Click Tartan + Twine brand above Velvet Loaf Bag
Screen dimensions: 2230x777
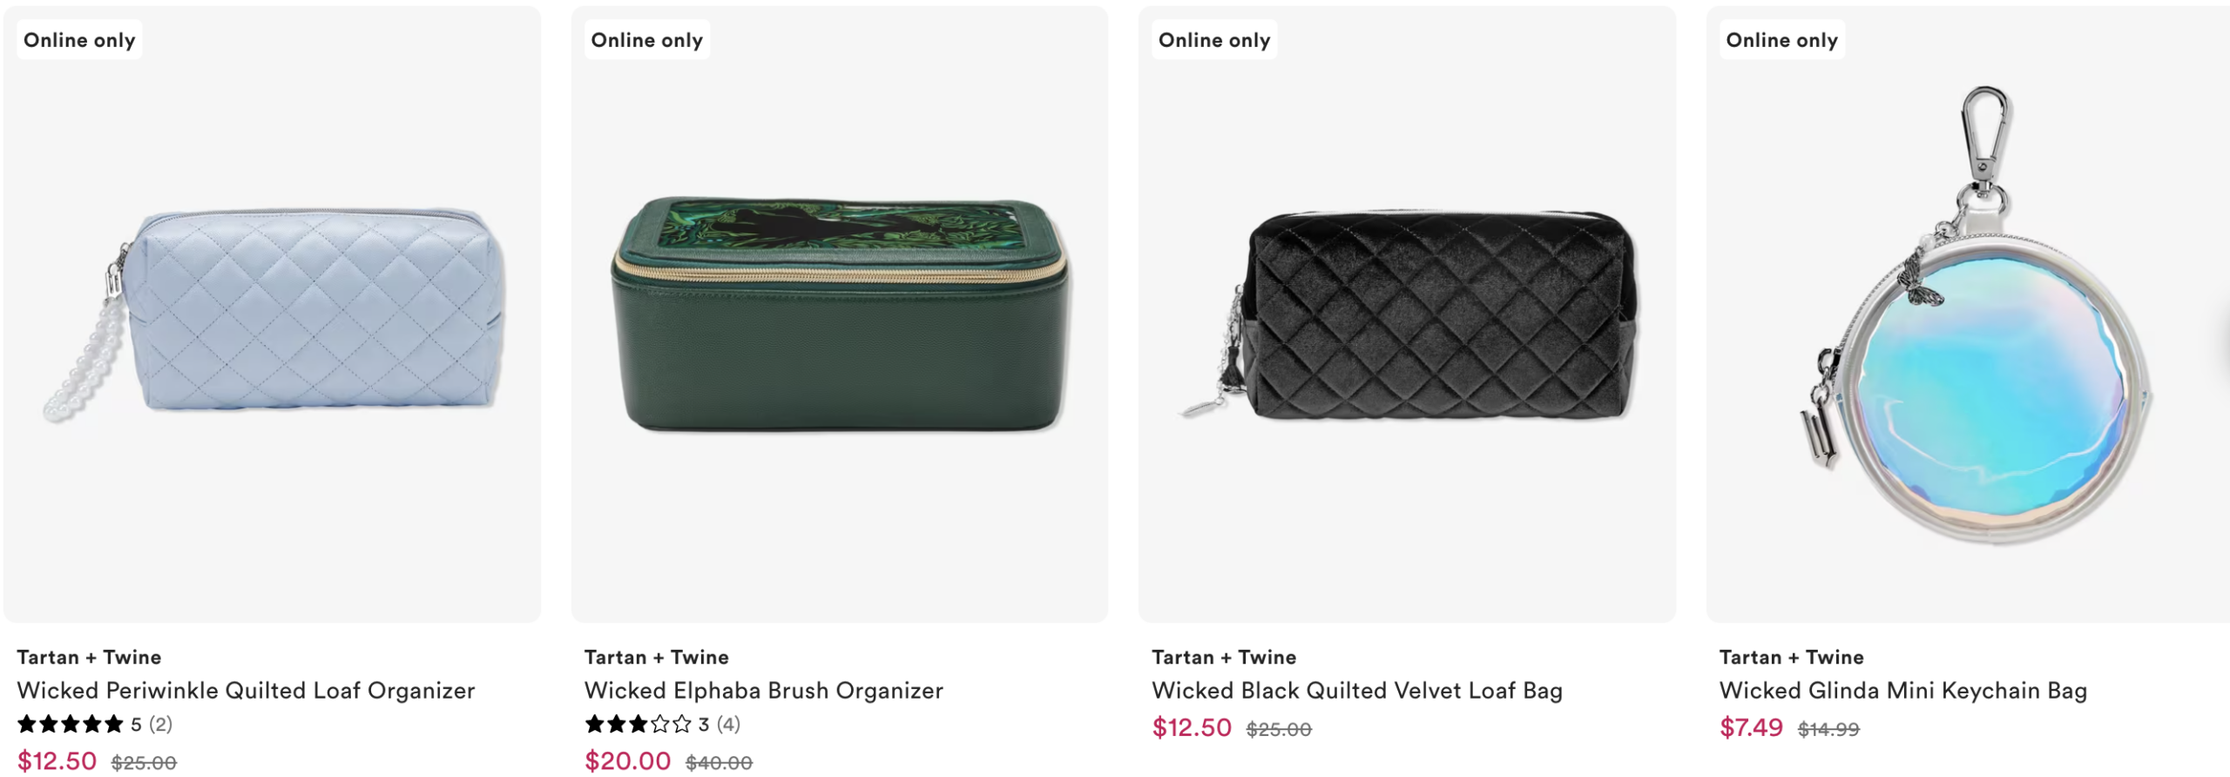(1223, 658)
